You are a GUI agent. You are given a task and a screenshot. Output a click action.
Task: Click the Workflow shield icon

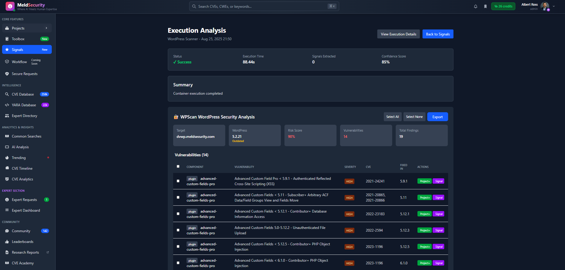7,62
